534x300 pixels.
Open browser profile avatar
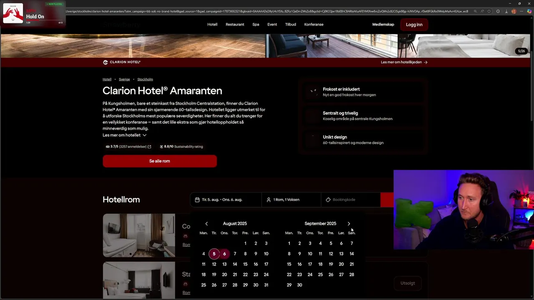pyautogui.click(x=514, y=11)
